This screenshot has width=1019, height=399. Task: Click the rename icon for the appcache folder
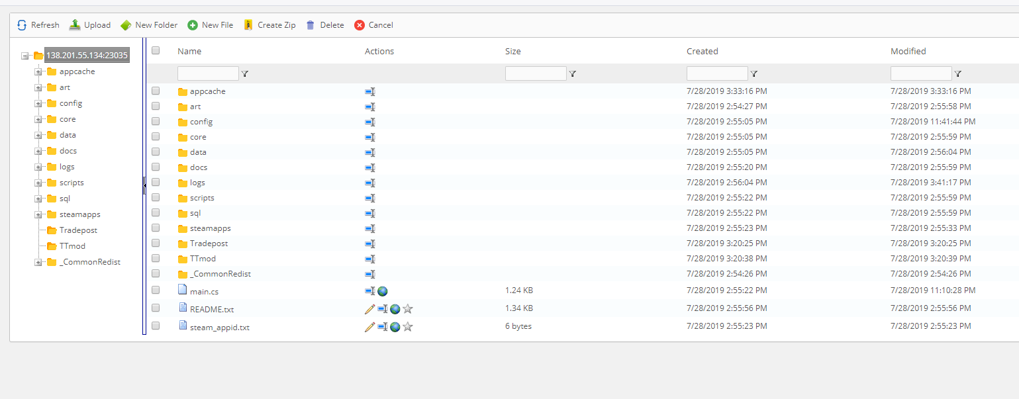tap(370, 91)
